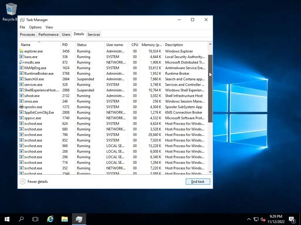Viewport: 301px width, 225px height.
Task: Open the Options menu
Action: click(35, 27)
